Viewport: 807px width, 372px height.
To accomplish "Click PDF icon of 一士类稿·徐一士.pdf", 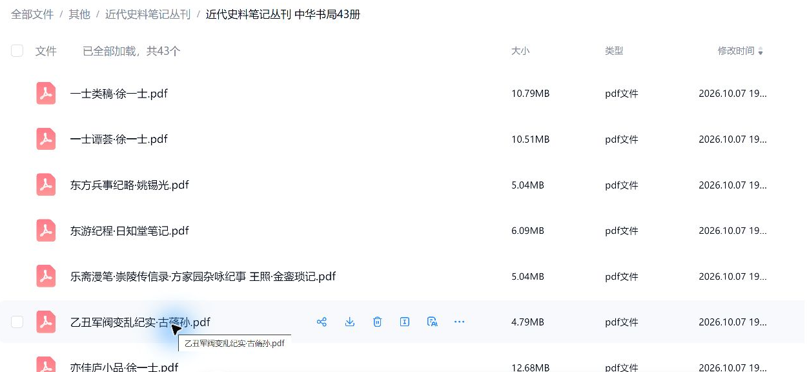I will [46, 94].
